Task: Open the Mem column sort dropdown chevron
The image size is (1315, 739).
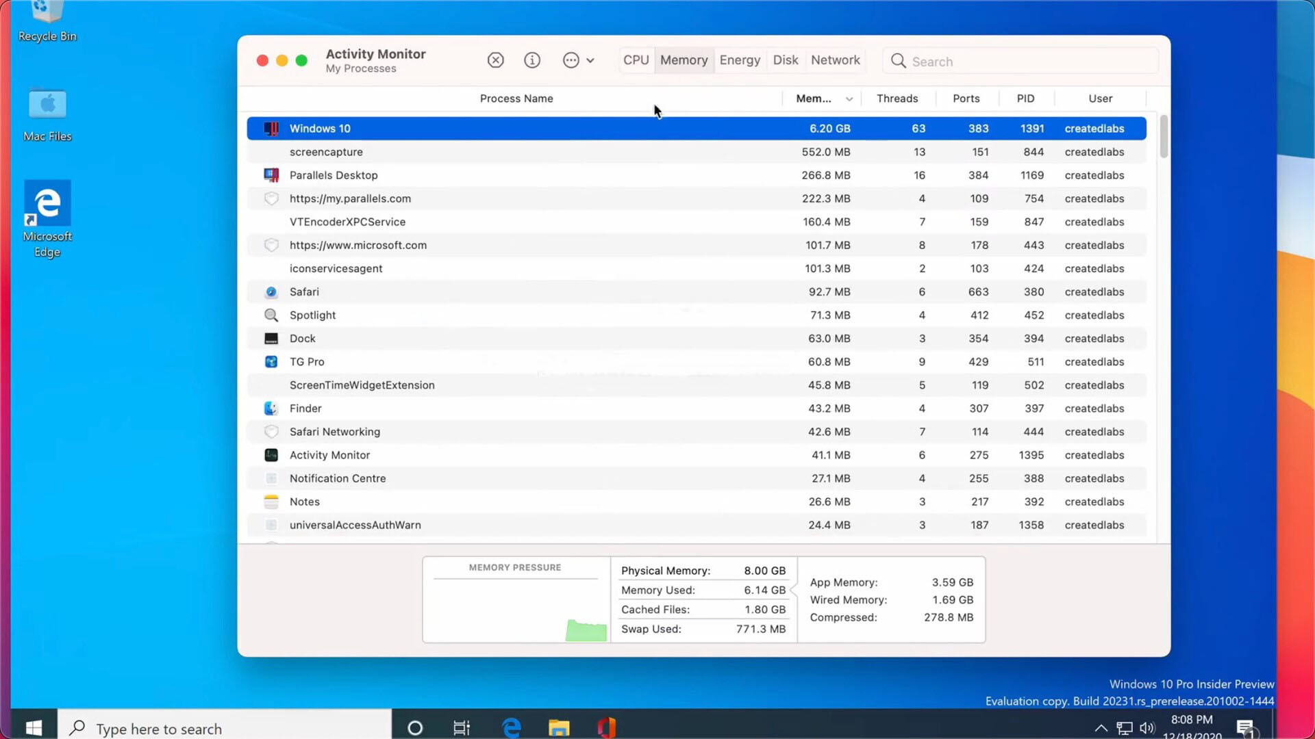Action: coord(849,99)
